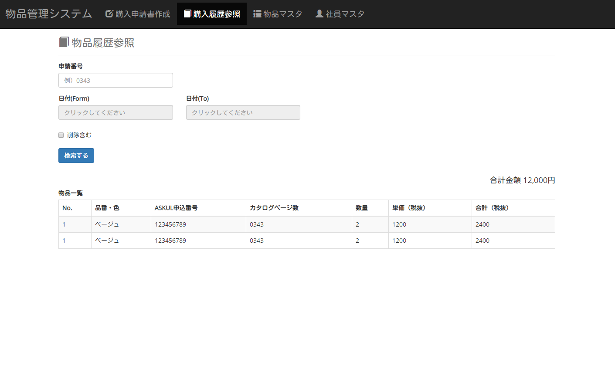Click the user icon beside 社員マスタ
Viewport: 615px width, 373px height.
[x=319, y=14]
